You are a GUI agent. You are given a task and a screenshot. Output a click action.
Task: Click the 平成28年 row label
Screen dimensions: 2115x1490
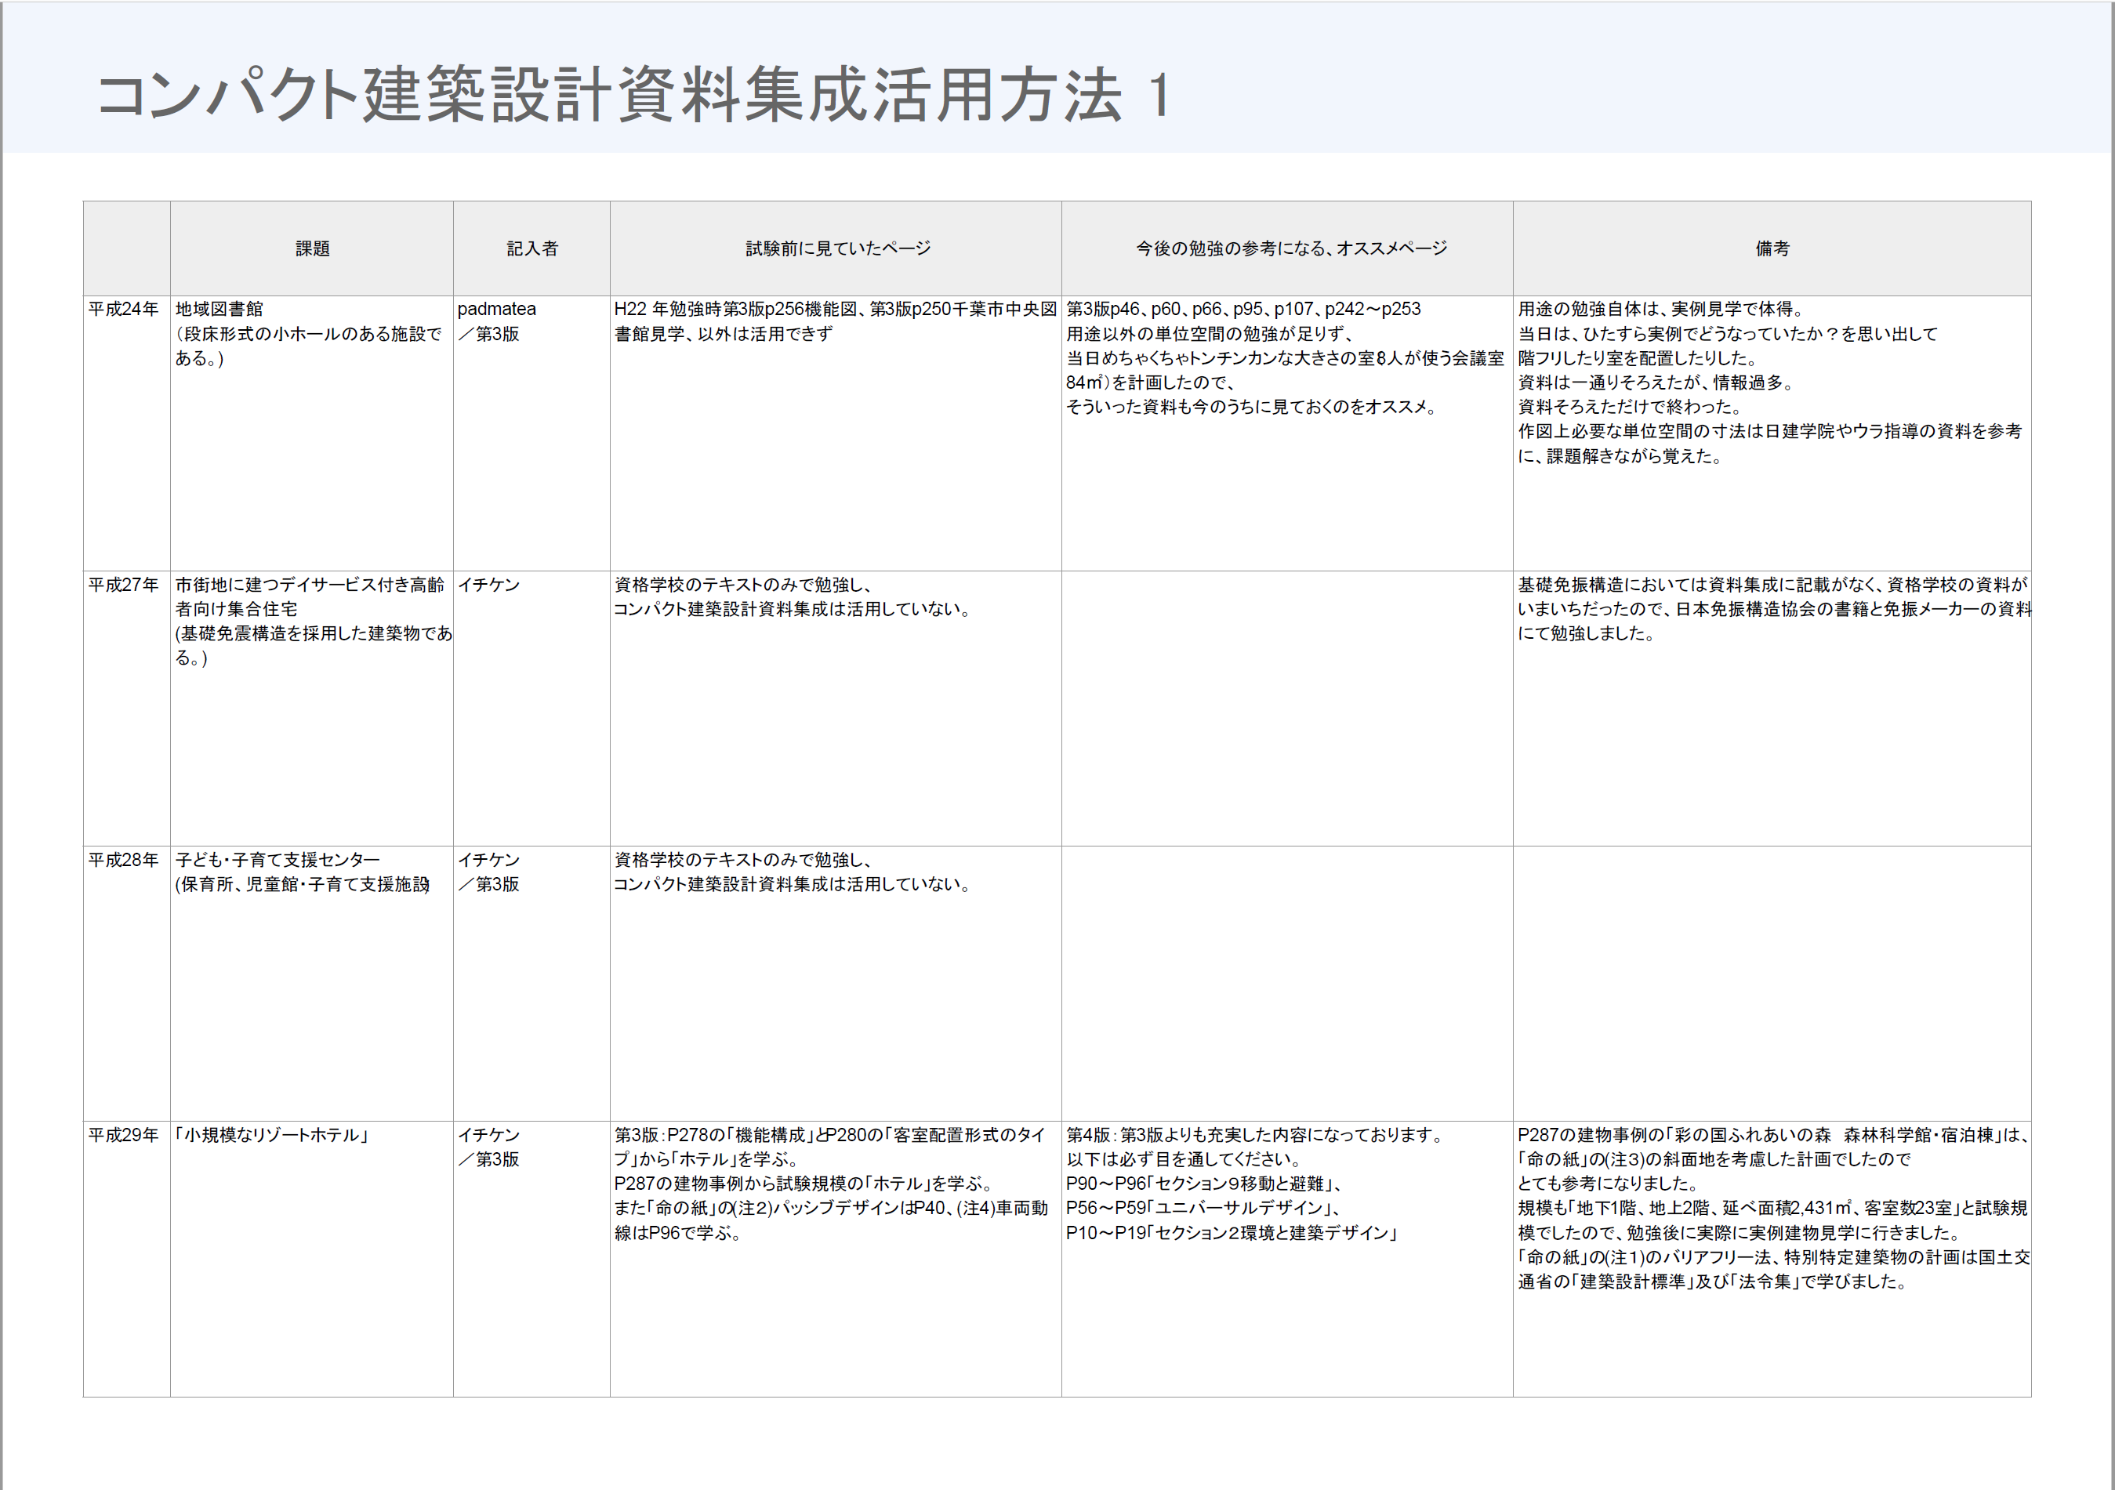tap(123, 860)
